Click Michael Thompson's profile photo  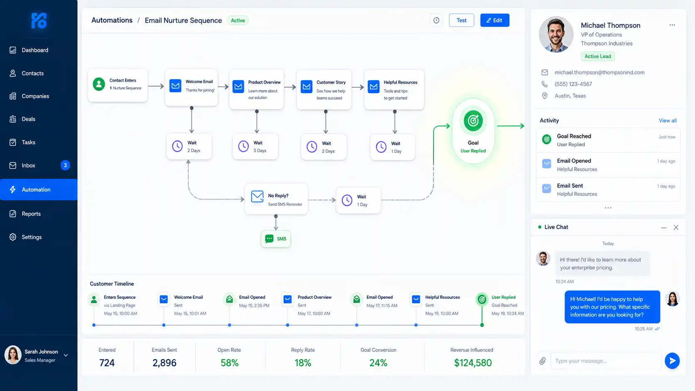556,34
